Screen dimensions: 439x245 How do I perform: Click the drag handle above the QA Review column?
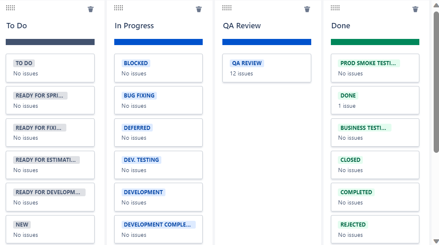coord(226,7)
